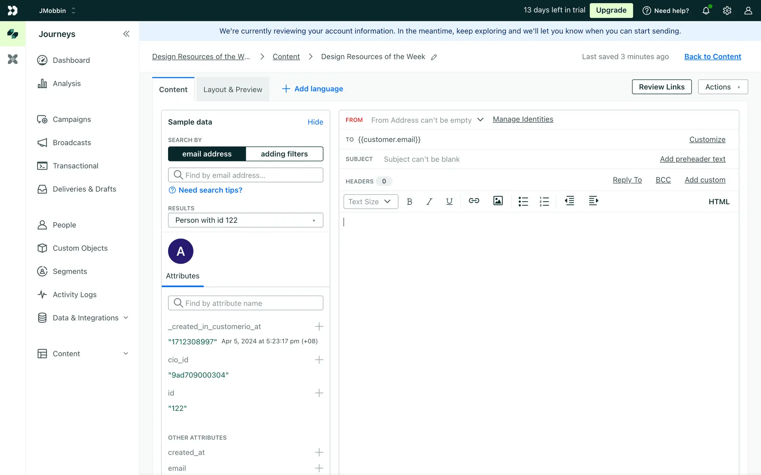Decrease the text indent
This screenshot has width=761, height=475.
(570, 201)
